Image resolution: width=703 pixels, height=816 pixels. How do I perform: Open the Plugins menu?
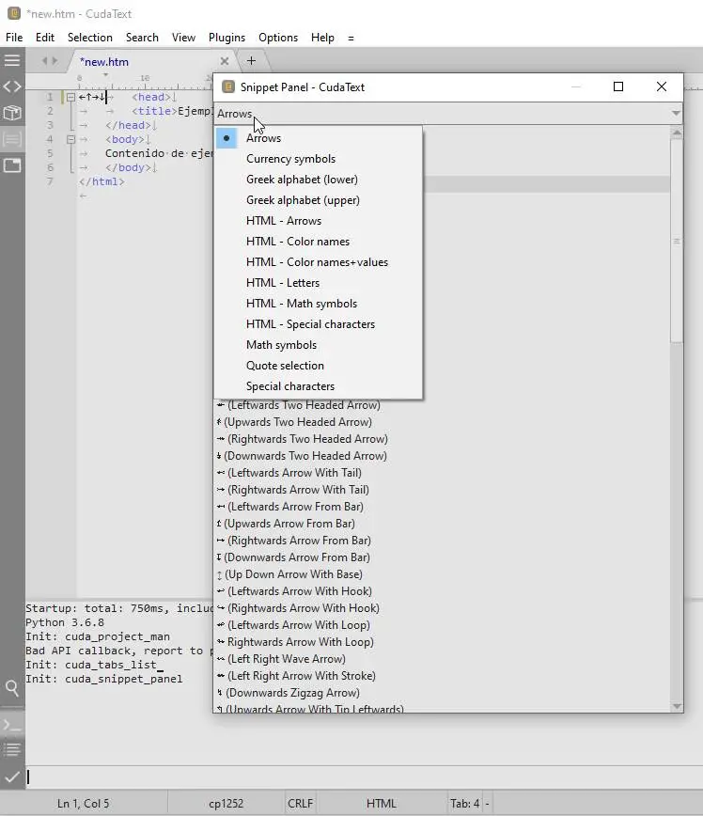click(227, 38)
